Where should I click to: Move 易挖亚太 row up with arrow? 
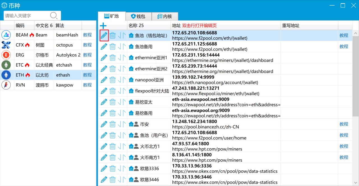click(124, 102)
